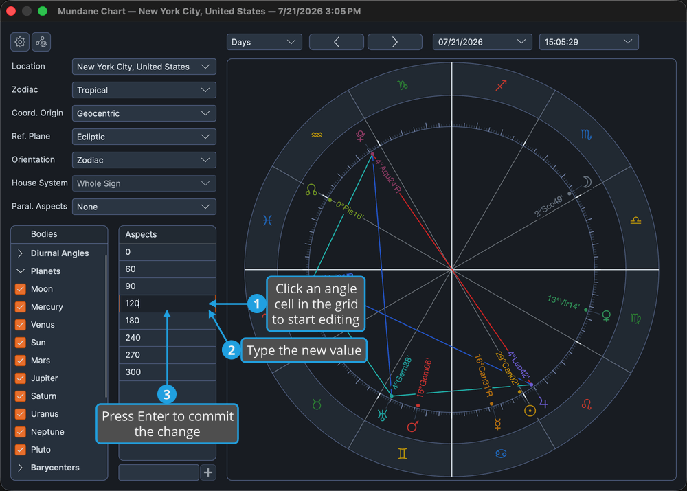
Task: Open the settings gear icon
Action: 20,42
